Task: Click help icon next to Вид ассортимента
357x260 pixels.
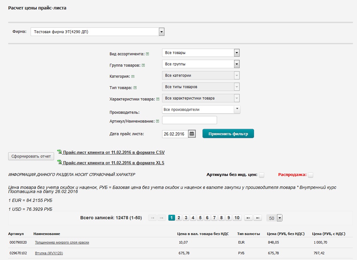Action: click(x=147, y=54)
